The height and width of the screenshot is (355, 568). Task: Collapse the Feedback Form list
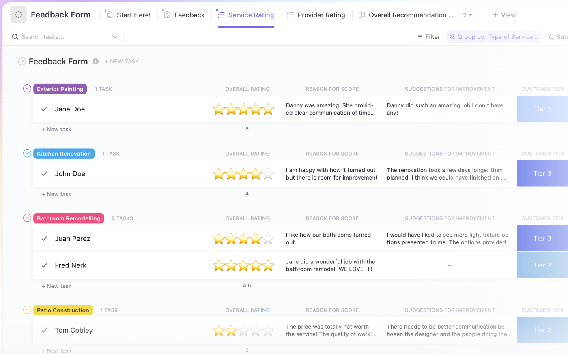pyautogui.click(x=22, y=61)
